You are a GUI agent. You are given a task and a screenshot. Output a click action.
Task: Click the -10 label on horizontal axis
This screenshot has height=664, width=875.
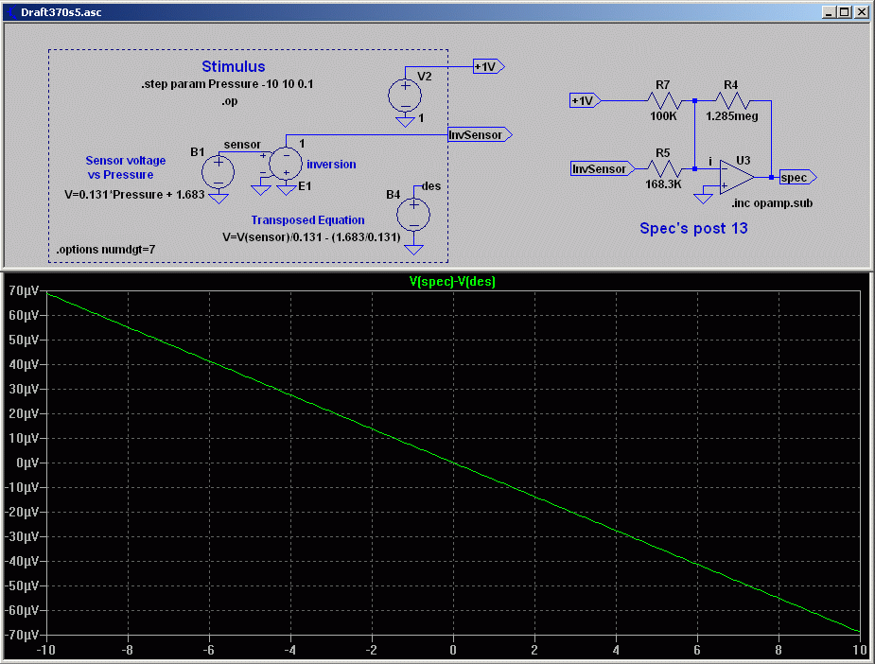[x=45, y=650]
